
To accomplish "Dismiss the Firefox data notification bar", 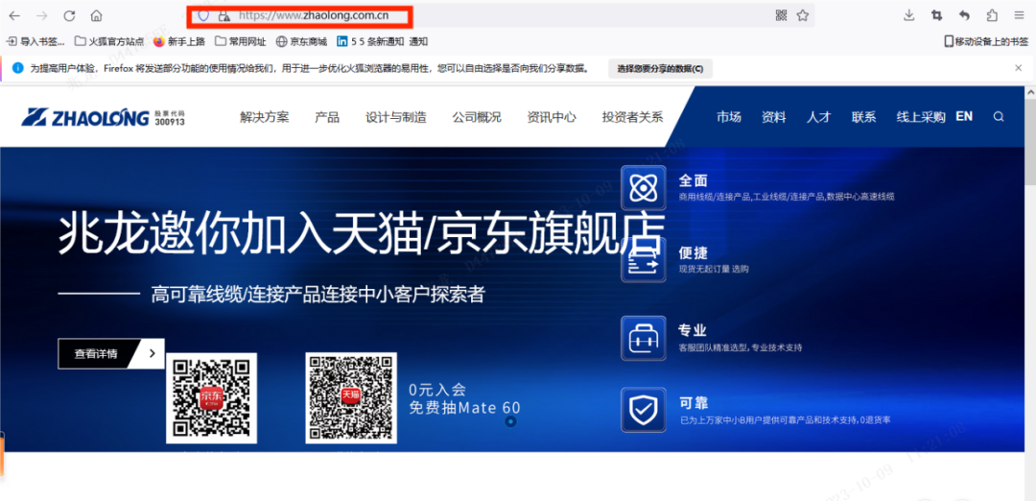I will coord(1018,67).
